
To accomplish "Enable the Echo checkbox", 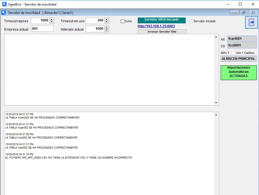I will coord(123,21).
